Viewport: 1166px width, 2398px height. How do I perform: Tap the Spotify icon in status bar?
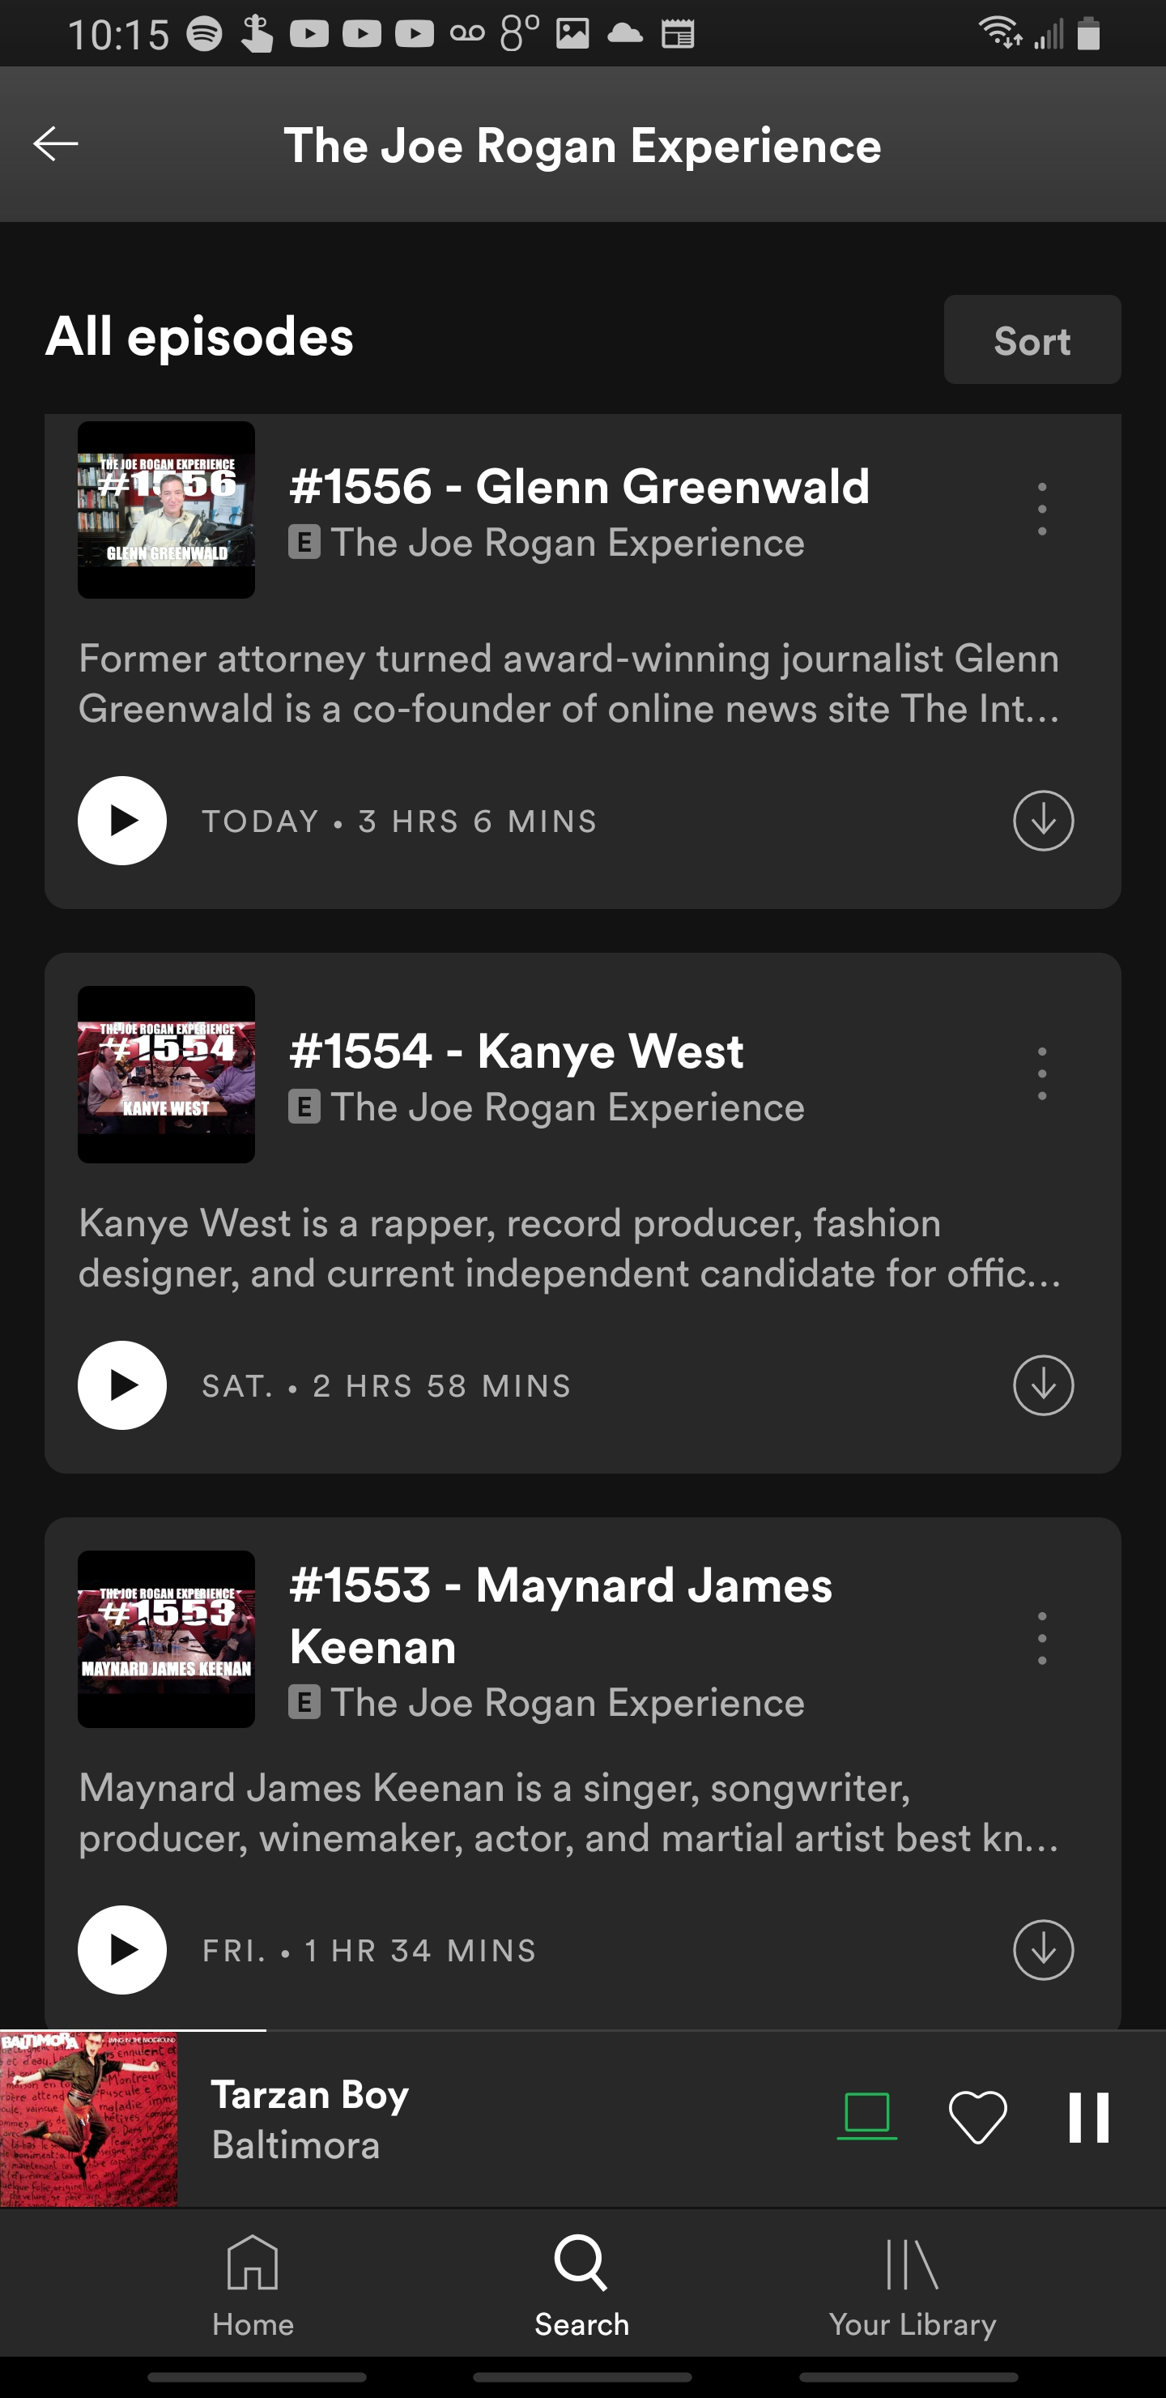pos(205,35)
